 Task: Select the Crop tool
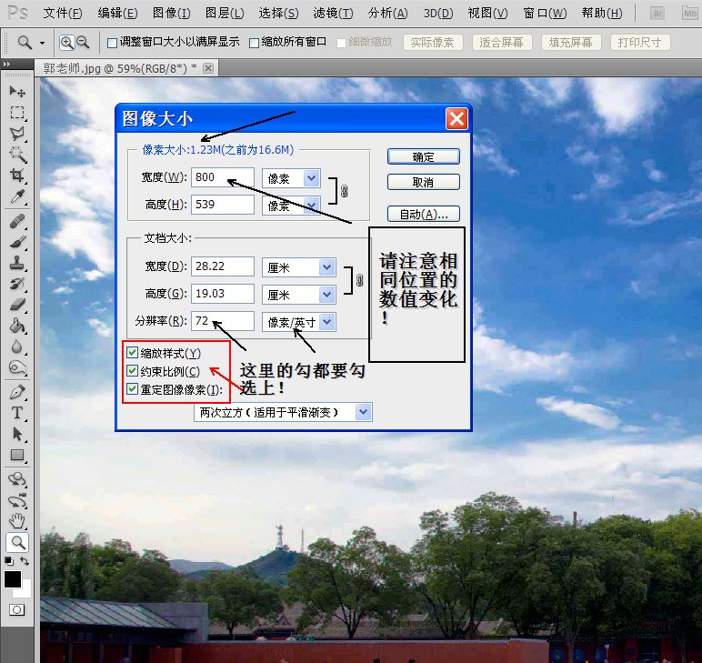pos(17,175)
